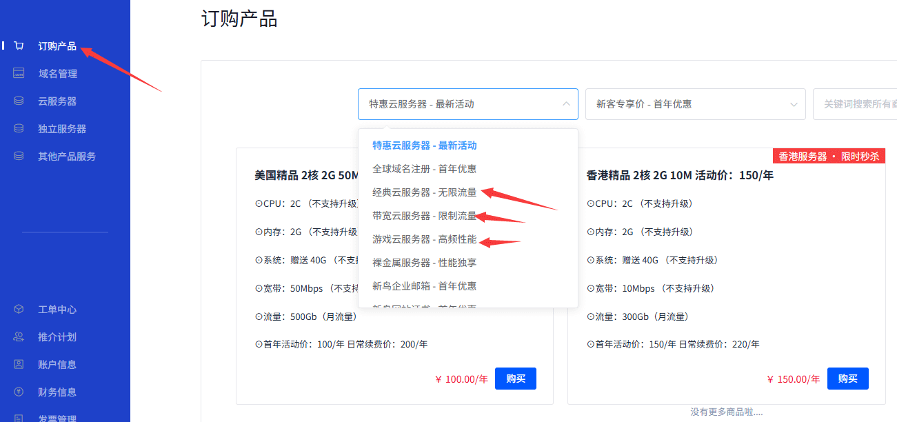Click the yen icon beside 财务信息
897x422 pixels.
pyautogui.click(x=19, y=392)
